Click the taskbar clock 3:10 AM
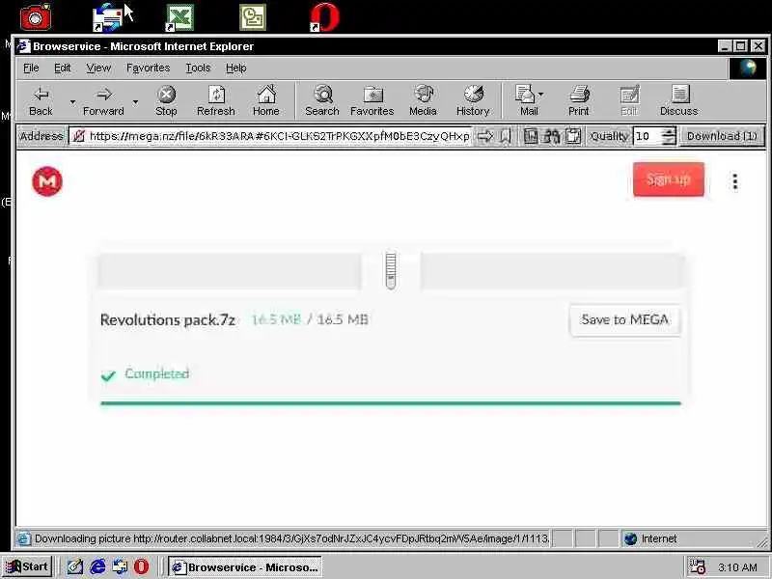 737,567
